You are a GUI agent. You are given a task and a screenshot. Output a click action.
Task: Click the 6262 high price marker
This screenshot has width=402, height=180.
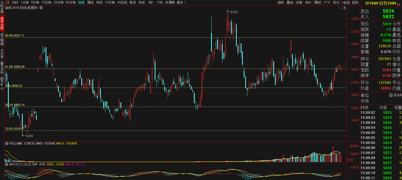(233, 12)
